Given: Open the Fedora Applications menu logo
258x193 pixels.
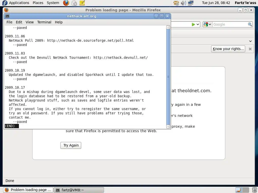Looking at the screenshot, I should point(5,3).
